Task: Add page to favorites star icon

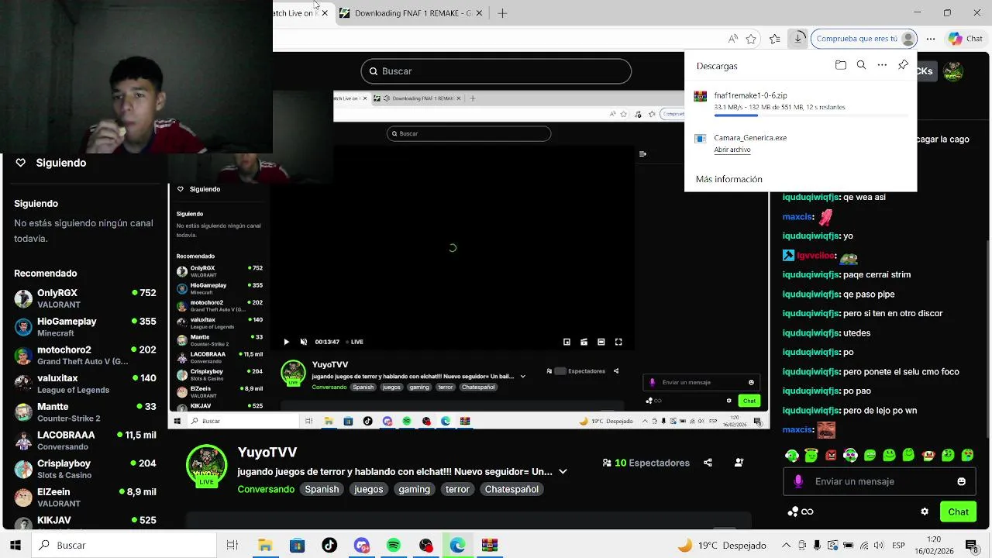Action: click(x=751, y=39)
